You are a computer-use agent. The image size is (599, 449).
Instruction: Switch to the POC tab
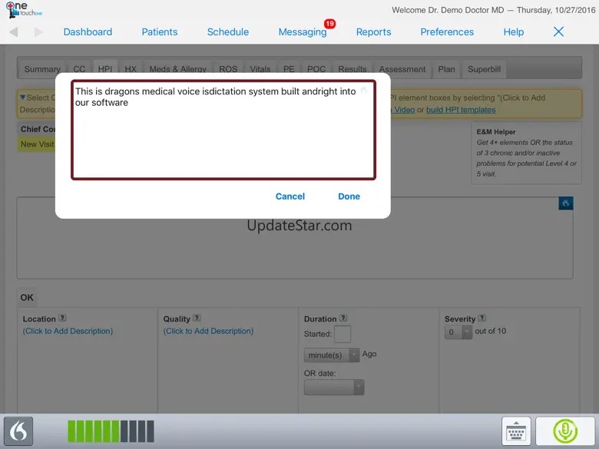pos(316,69)
